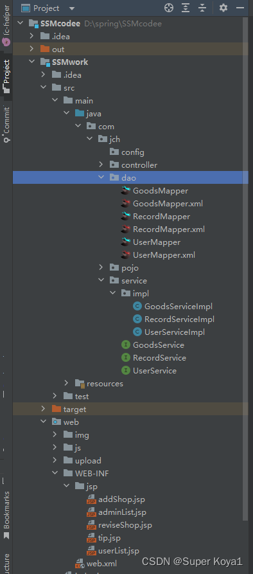The image size is (253, 574).
Task: Select the UserMapper interface icon
Action: [126, 242]
